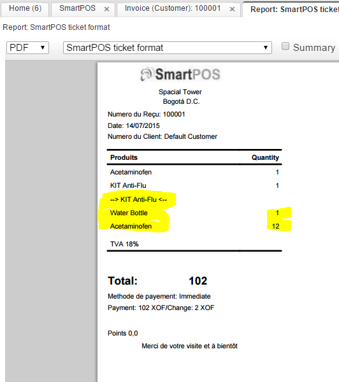Screen dimensions: 339x382
Task: Click 'Numero du Reçu: 100001' line
Action: [147, 114]
